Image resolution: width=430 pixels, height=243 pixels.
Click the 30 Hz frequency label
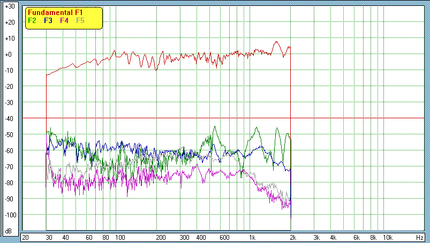[49, 238]
